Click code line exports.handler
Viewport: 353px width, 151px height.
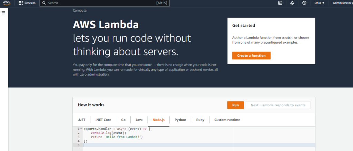(x=117, y=129)
